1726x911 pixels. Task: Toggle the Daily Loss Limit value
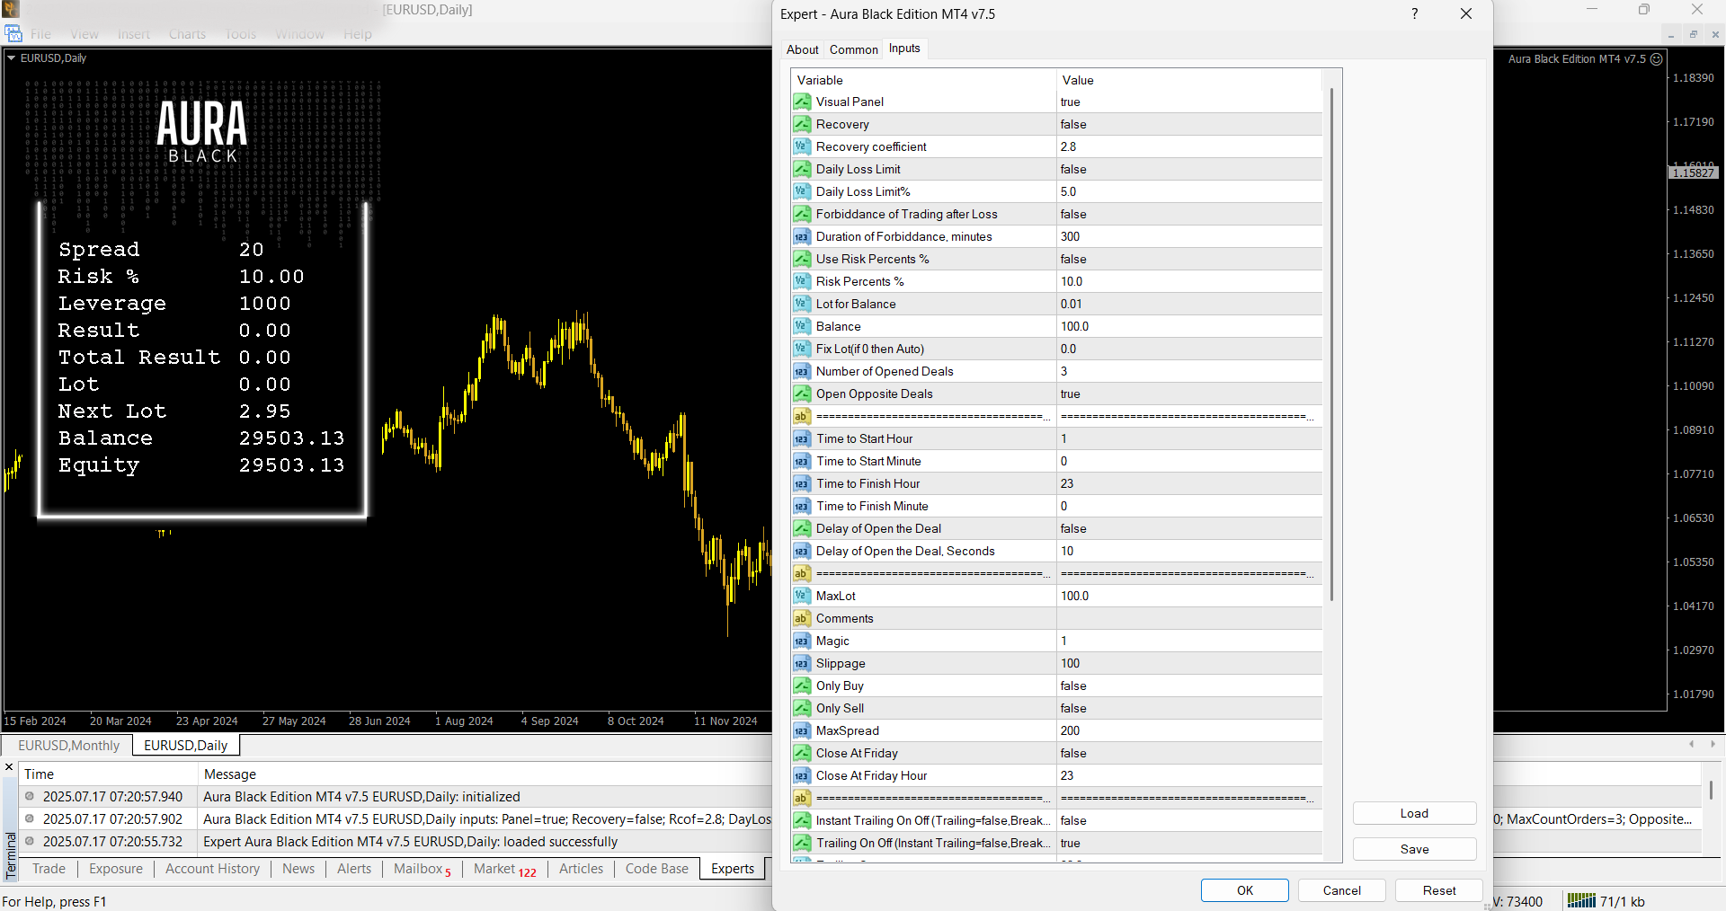1189,169
